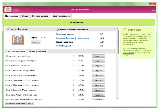Click the info icon beside Информация
160x111 pixels.
point(125,30)
